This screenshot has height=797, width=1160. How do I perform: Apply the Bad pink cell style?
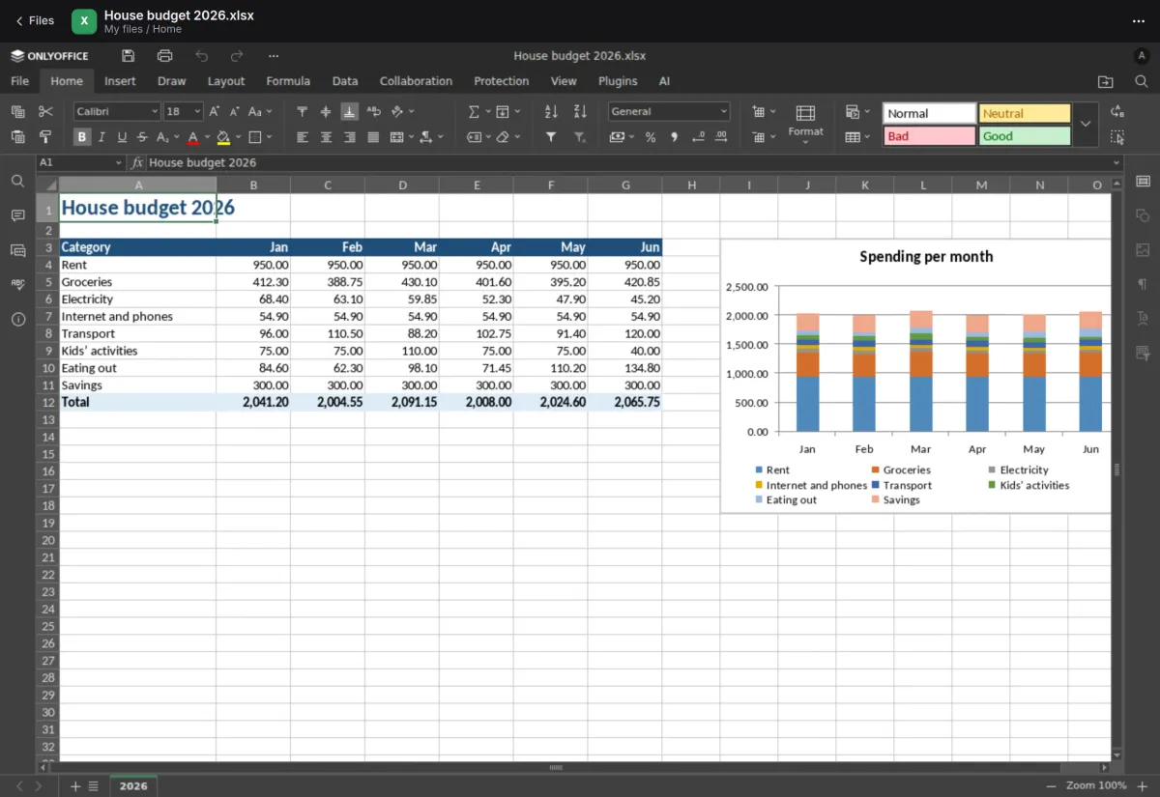point(929,136)
